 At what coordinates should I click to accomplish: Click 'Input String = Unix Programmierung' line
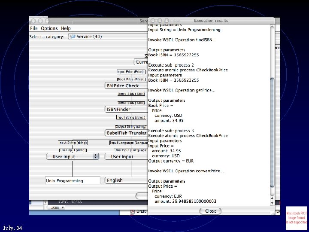point(184,30)
